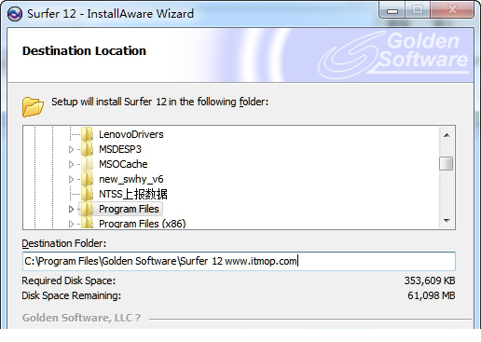
Task: Click the new_swhy_v6 folder icon
Action: tap(87, 179)
